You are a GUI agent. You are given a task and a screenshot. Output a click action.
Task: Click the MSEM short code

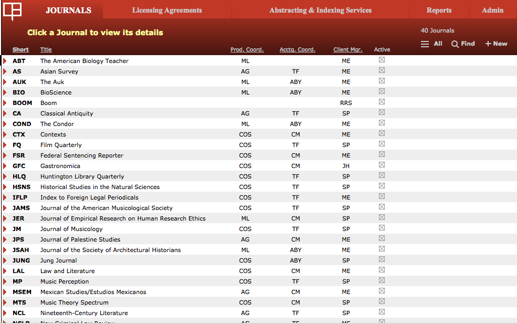pyautogui.click(x=22, y=292)
